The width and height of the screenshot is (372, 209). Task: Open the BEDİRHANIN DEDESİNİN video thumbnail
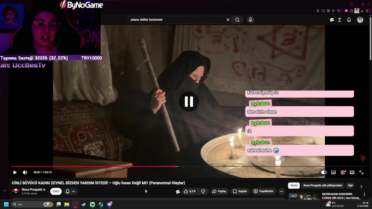point(304,196)
